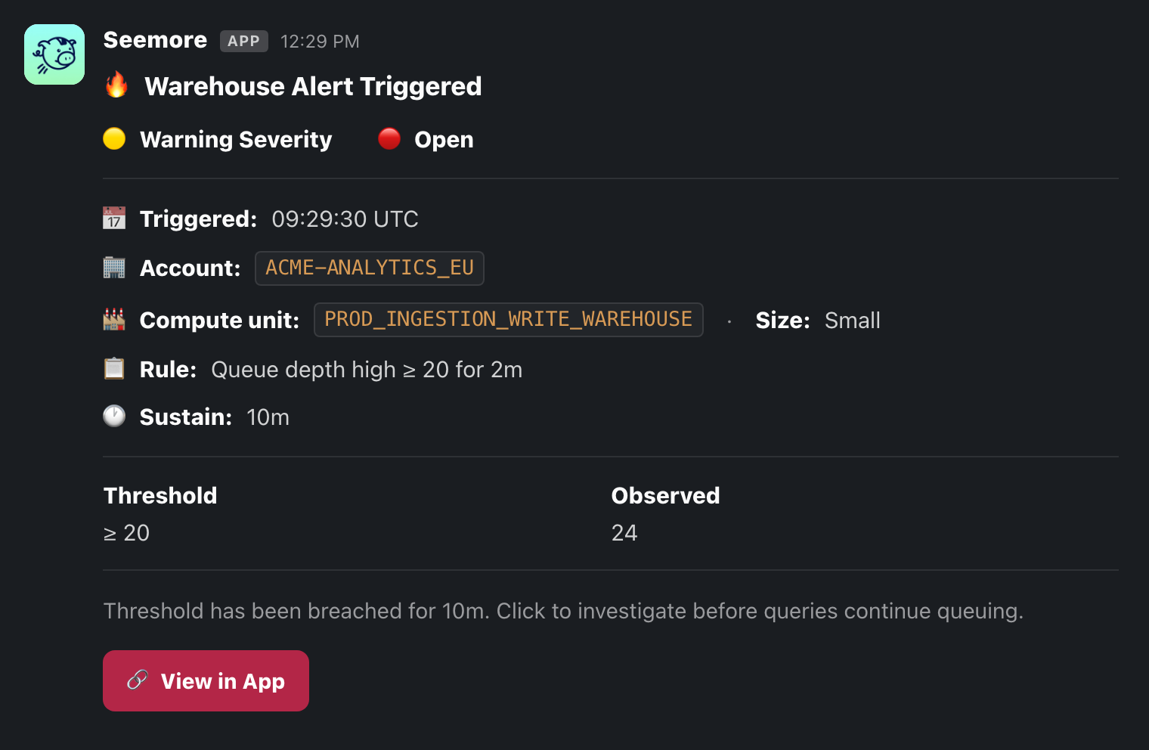Click the Warehouse Alert Triggered heading
Viewport: 1149px width, 750px height.
[x=313, y=86]
